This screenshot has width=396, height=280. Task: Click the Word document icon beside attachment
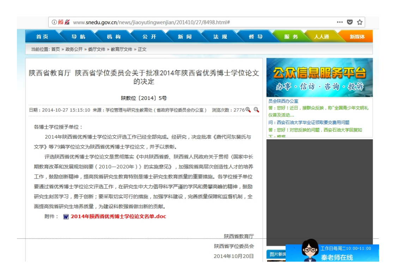(x=66, y=217)
